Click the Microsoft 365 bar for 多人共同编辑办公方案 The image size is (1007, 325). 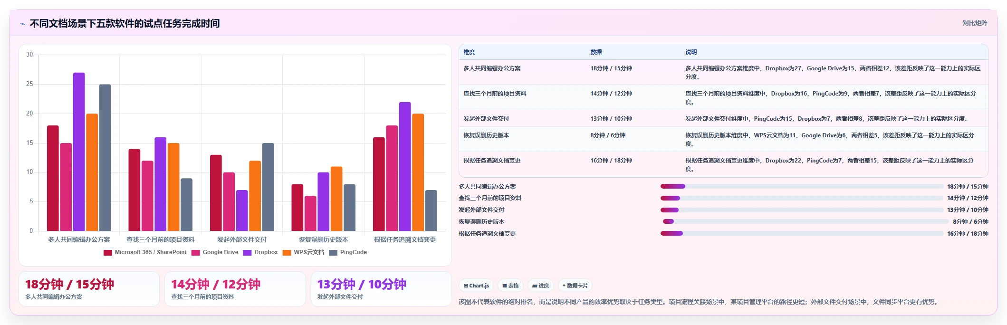[53, 178]
